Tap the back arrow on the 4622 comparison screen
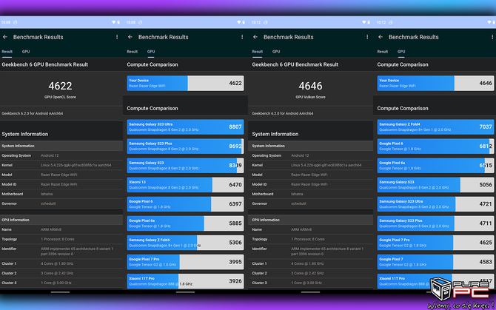This screenshot has height=310, width=496. pos(130,37)
